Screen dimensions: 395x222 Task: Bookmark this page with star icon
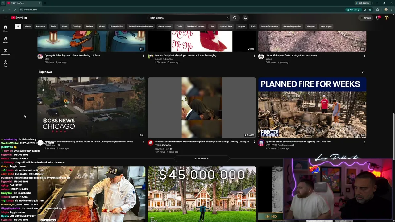coord(370,10)
